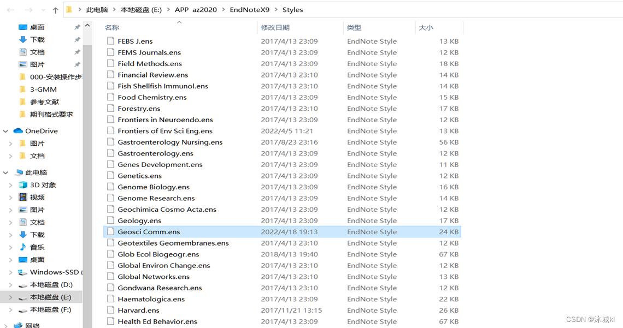Image resolution: width=623 pixels, height=328 pixels.
Task: Navigate to 此电脑 in address breadcrumb
Action: (x=97, y=10)
